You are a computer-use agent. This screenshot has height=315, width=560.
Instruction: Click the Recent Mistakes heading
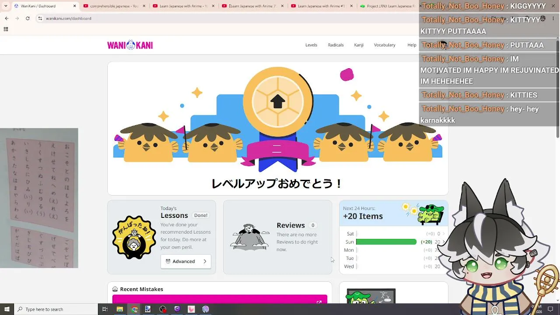pos(141,289)
